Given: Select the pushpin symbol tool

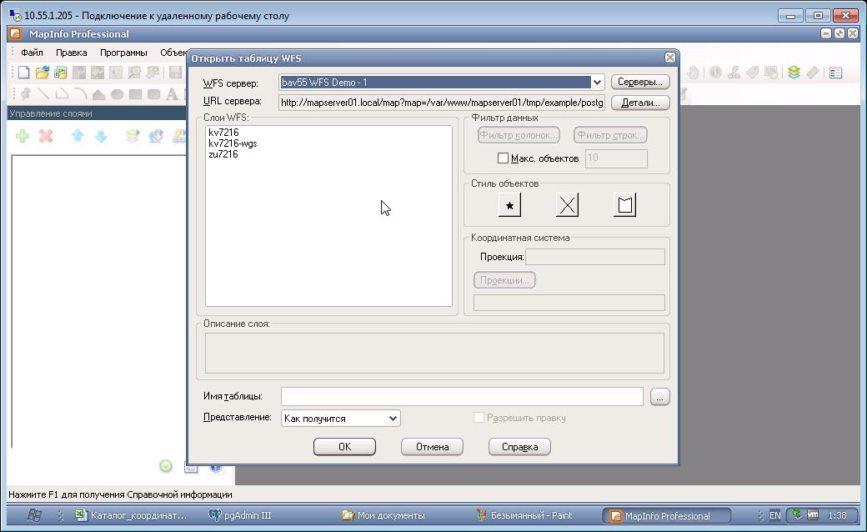Looking at the screenshot, I should pyautogui.click(x=26, y=94).
